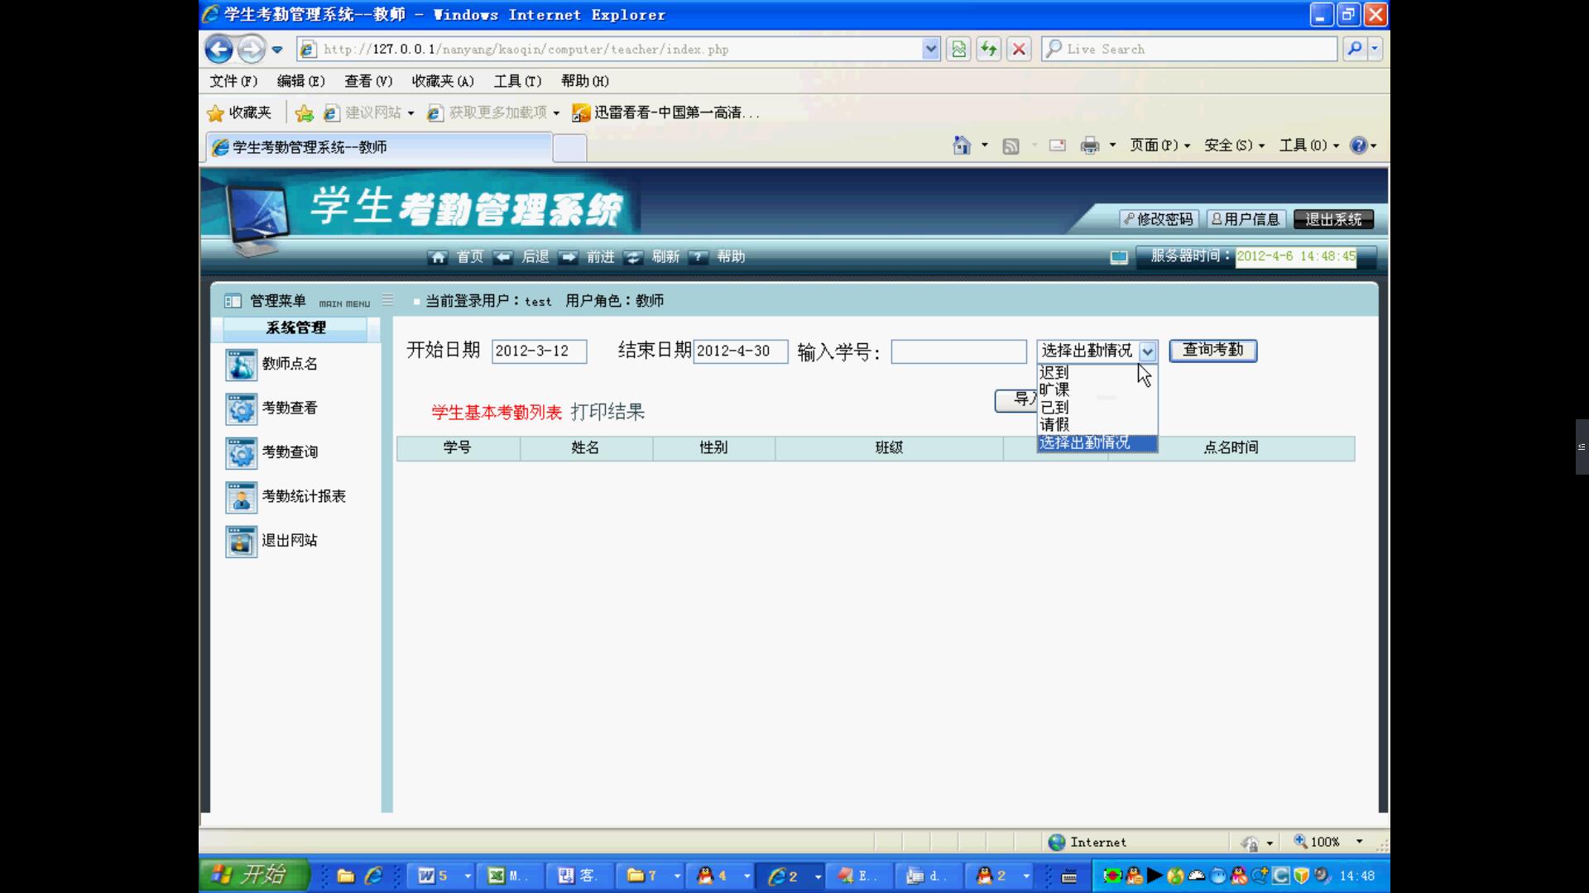Viewport: 1589px width, 893px height.
Task: Click the 考勤统计报表 sidebar icon
Action: click(x=242, y=497)
